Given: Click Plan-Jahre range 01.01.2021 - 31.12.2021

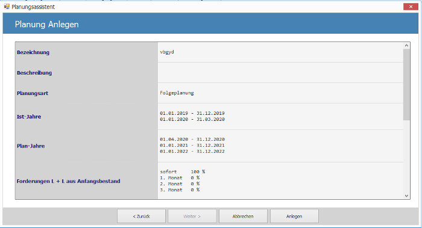Looking at the screenshot, I should pos(192,146).
